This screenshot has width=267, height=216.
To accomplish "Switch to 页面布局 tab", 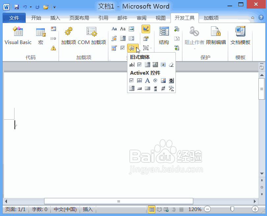I will 79,18.
